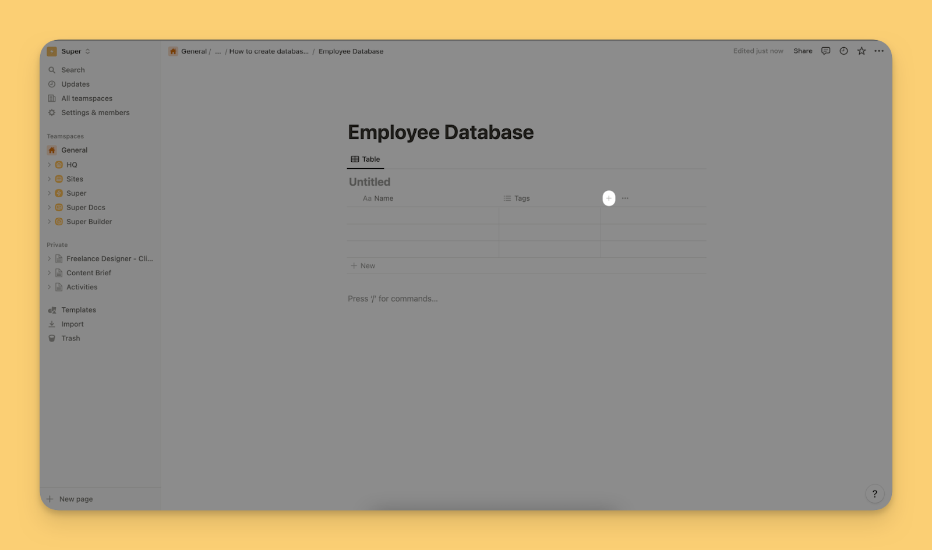Expand the HQ teamspace tree item
This screenshot has width=932, height=550.
(x=50, y=165)
